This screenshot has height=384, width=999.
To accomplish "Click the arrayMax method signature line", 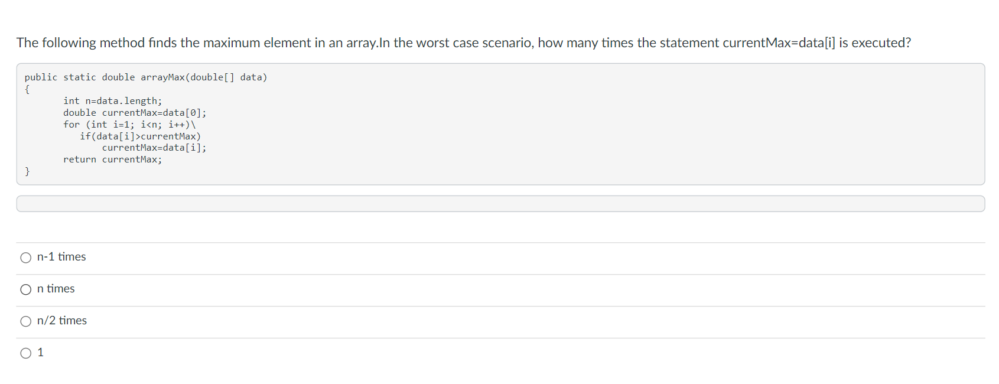I will click(x=145, y=77).
